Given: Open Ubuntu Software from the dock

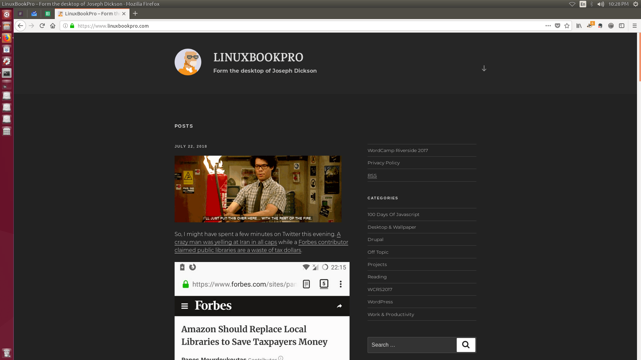Looking at the screenshot, I should (x=7, y=50).
